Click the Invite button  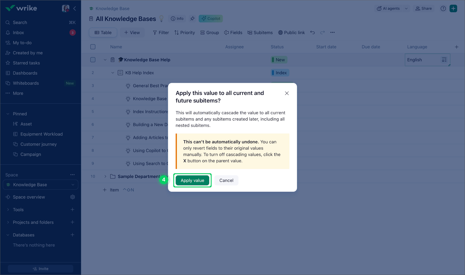pyautogui.click(x=41, y=269)
